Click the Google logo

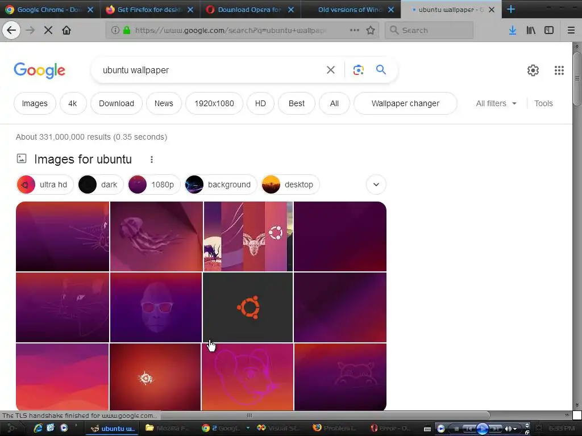point(39,70)
